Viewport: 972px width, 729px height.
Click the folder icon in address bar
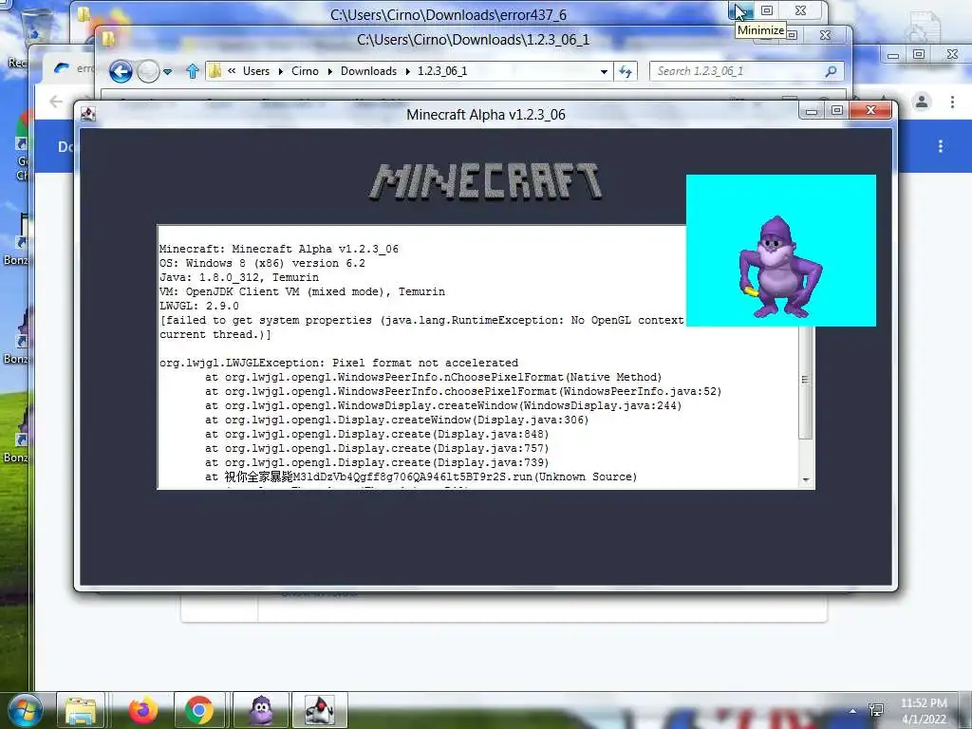215,71
